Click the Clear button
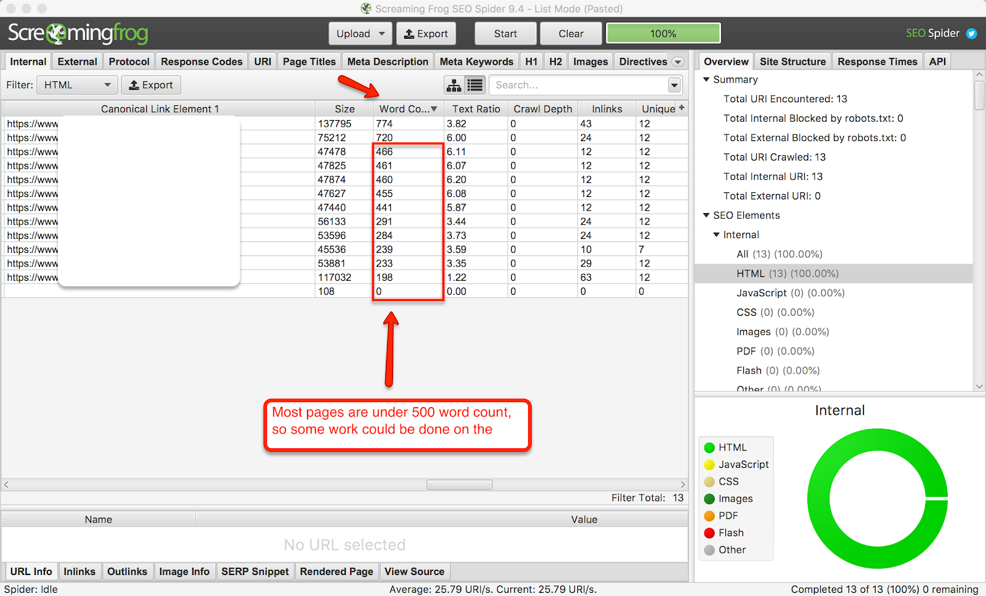The height and width of the screenshot is (596, 986). click(x=571, y=34)
